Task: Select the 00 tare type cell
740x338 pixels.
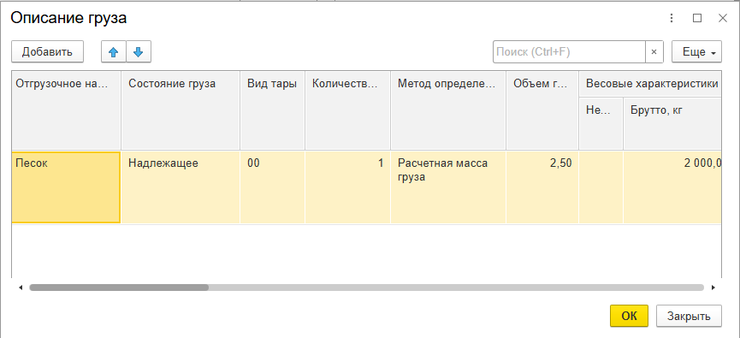Action: (273, 187)
